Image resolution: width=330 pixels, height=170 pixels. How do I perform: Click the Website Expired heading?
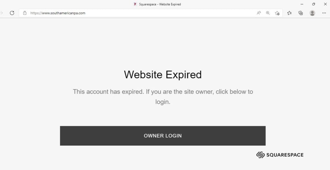pos(163,74)
